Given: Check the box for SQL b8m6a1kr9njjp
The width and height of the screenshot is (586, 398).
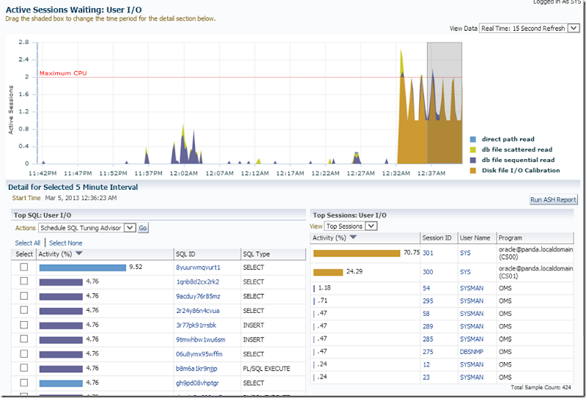Looking at the screenshot, I should (x=24, y=368).
